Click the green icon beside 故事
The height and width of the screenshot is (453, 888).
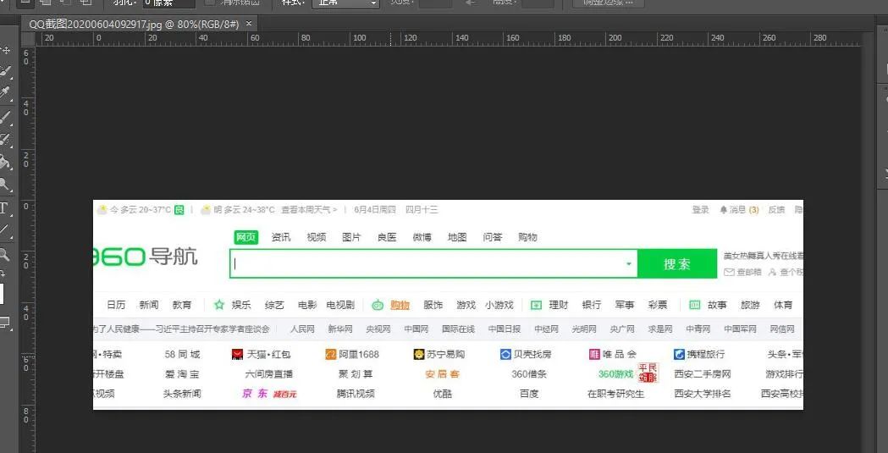[694, 305]
